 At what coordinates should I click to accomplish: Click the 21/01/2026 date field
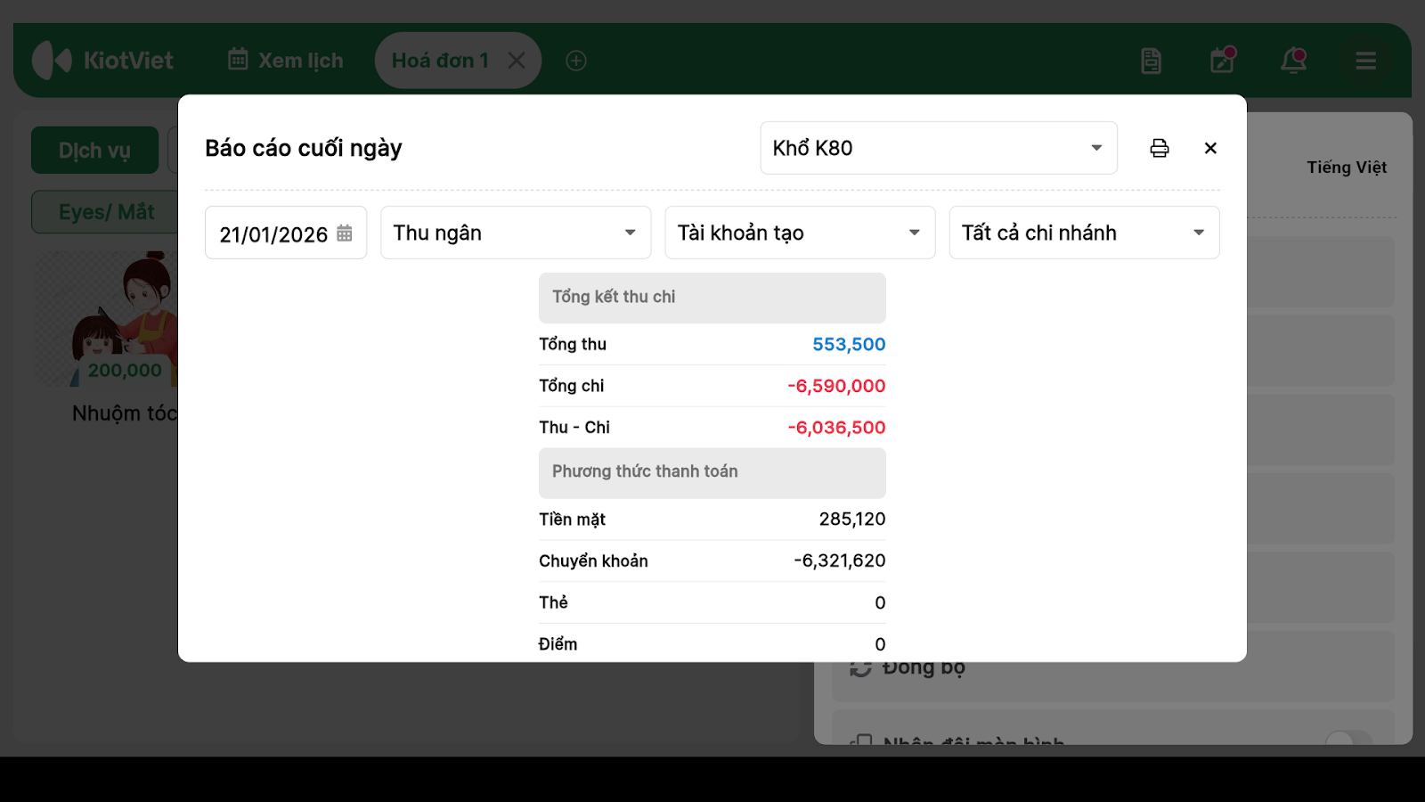tap(273, 233)
